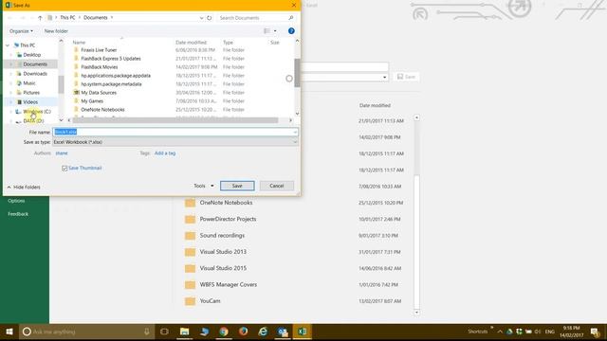Click Documents in the breadcrumb path
The image size is (607, 341).
95,18
